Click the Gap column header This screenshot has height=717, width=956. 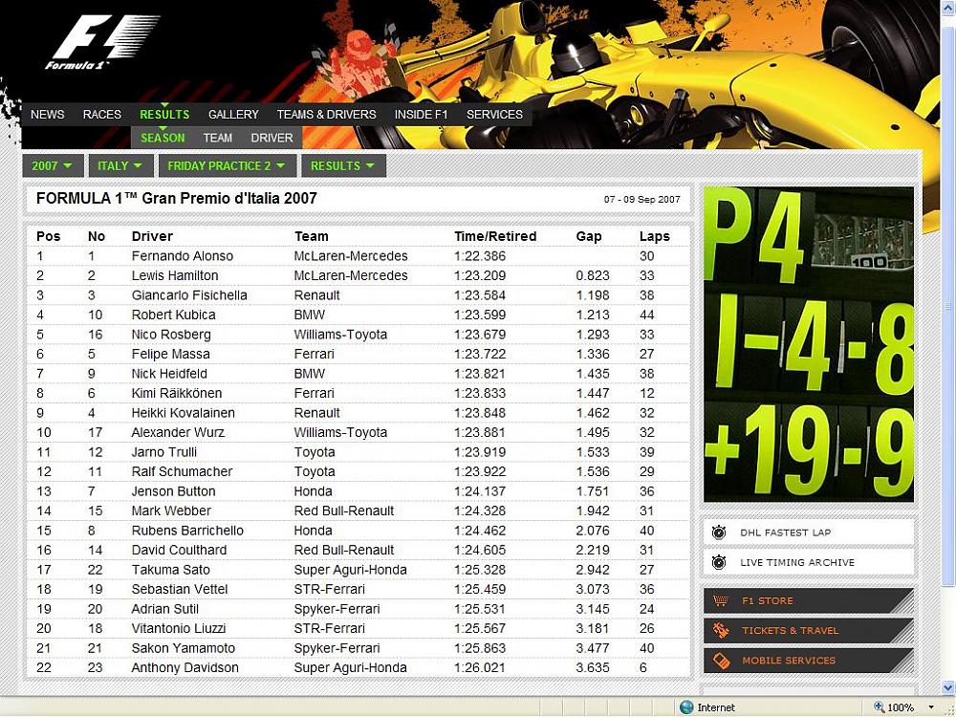click(589, 236)
